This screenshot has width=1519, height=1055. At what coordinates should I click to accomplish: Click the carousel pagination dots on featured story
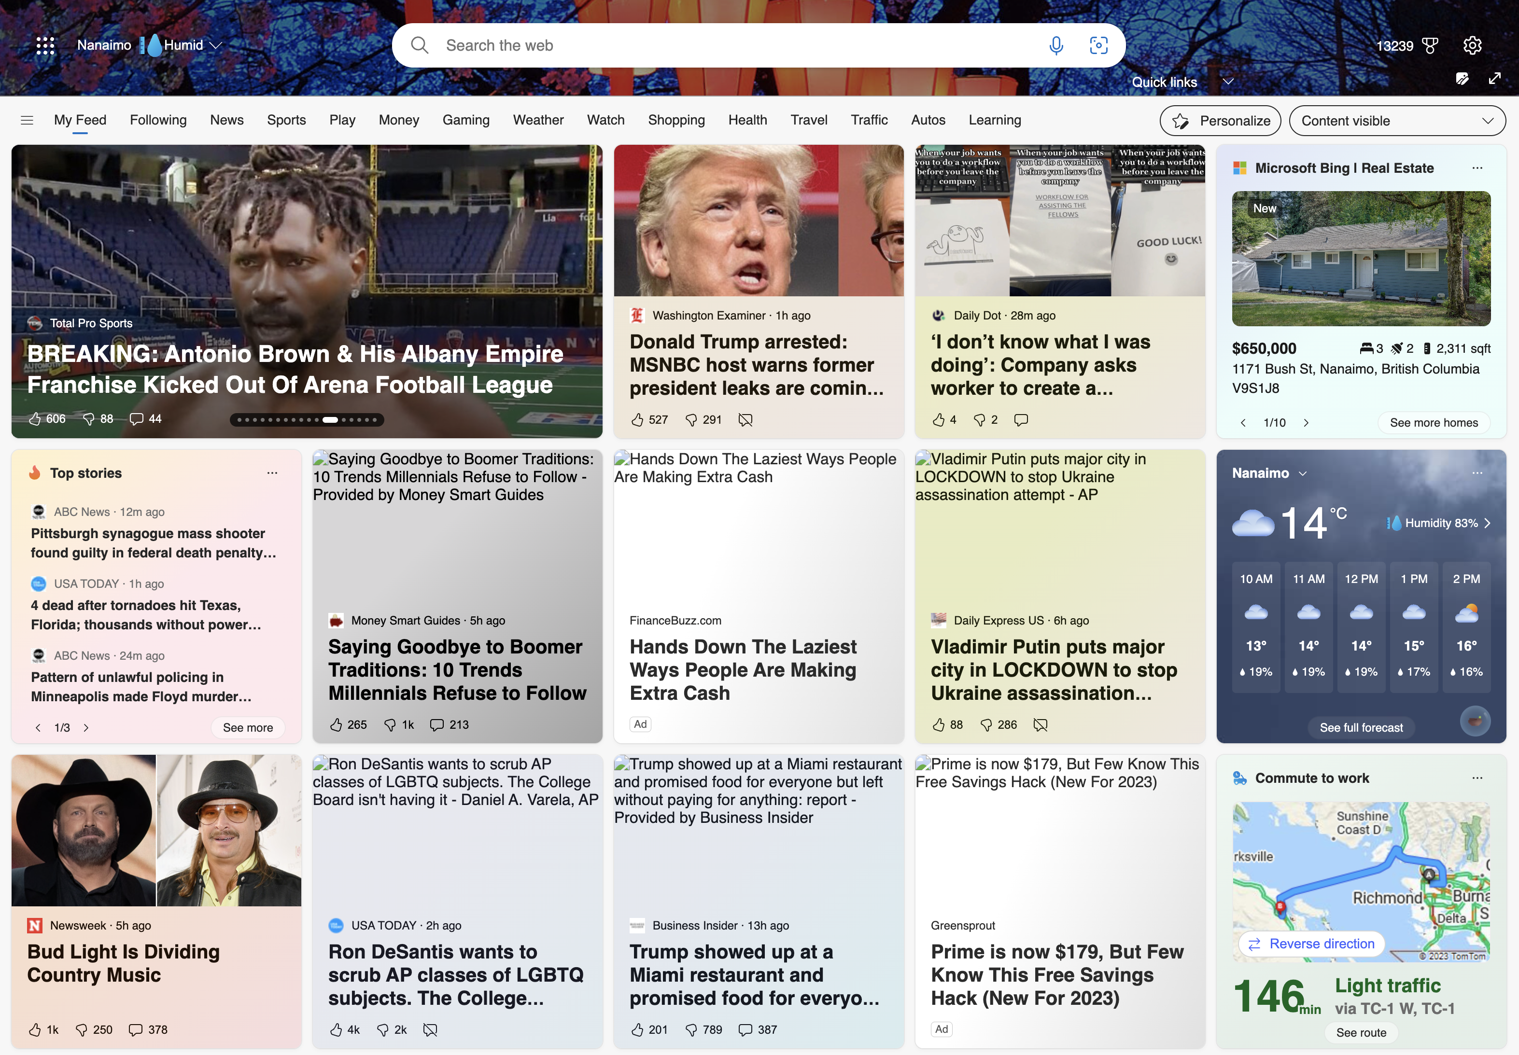(307, 419)
